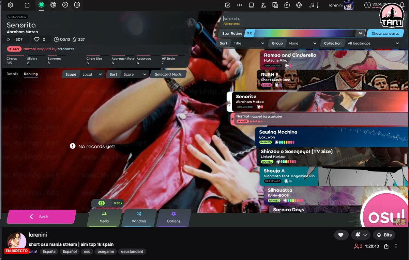Open the Group None dropdown
Image resolution: width=409 pixels, height=260 pixels.
tap(294, 43)
